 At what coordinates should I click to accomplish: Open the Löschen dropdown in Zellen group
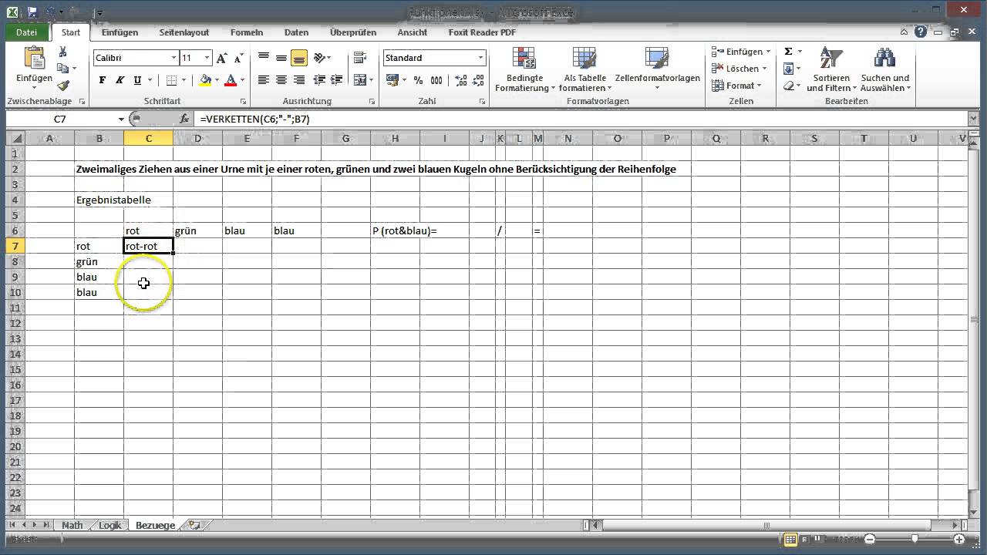(x=740, y=69)
